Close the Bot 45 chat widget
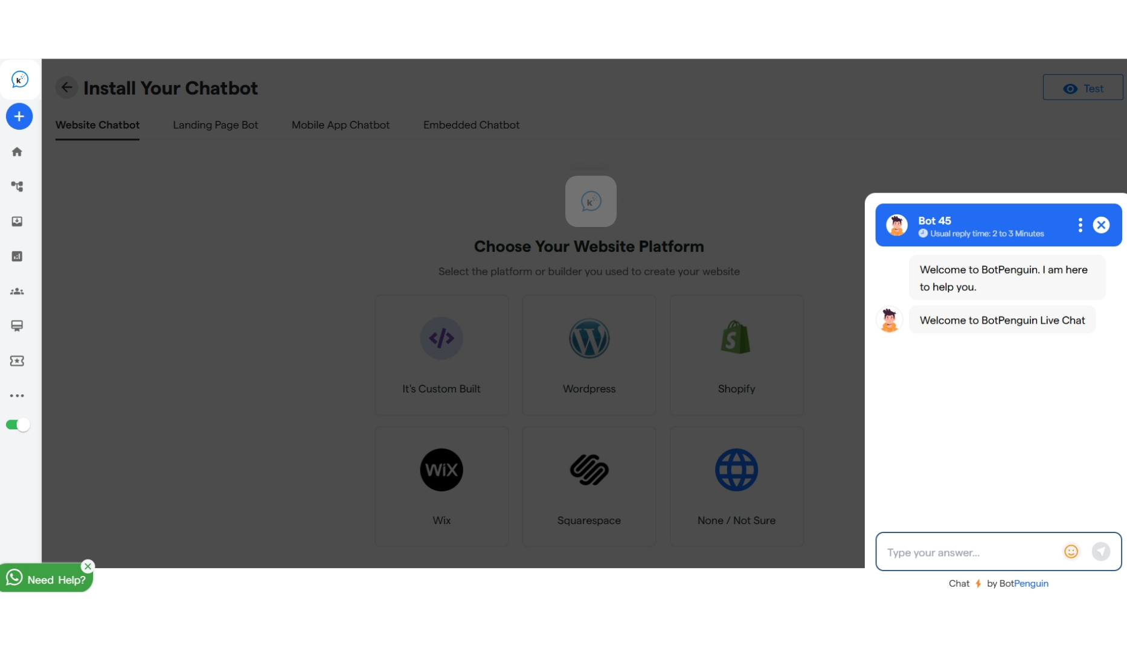 (1101, 225)
